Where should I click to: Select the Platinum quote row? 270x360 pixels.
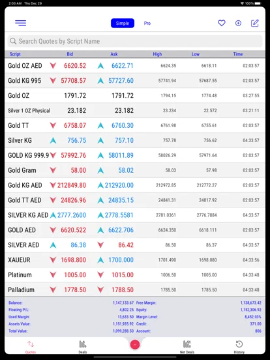click(135, 275)
